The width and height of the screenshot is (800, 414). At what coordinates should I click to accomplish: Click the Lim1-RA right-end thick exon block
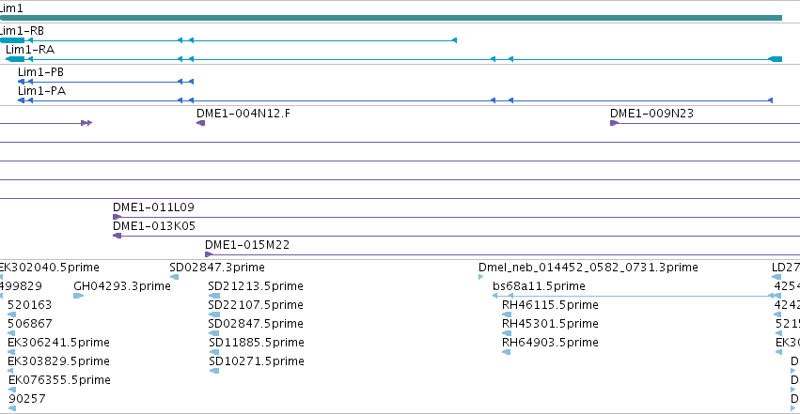[x=776, y=59]
